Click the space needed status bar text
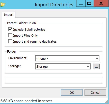The image size is (109, 104). (x=26, y=101)
